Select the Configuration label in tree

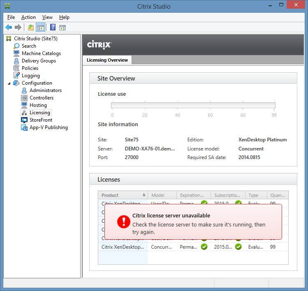[x=37, y=83]
